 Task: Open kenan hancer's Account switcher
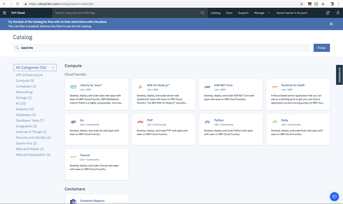point(292,13)
